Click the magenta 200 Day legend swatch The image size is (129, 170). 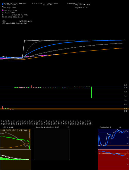pos(3,10)
